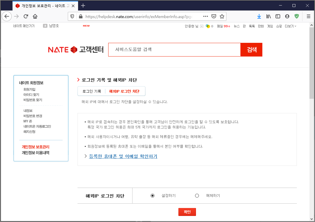This screenshot has width=315, height=222.
Task: Open 비밀번호 변경 in sidebar
Action: [x=33, y=116]
